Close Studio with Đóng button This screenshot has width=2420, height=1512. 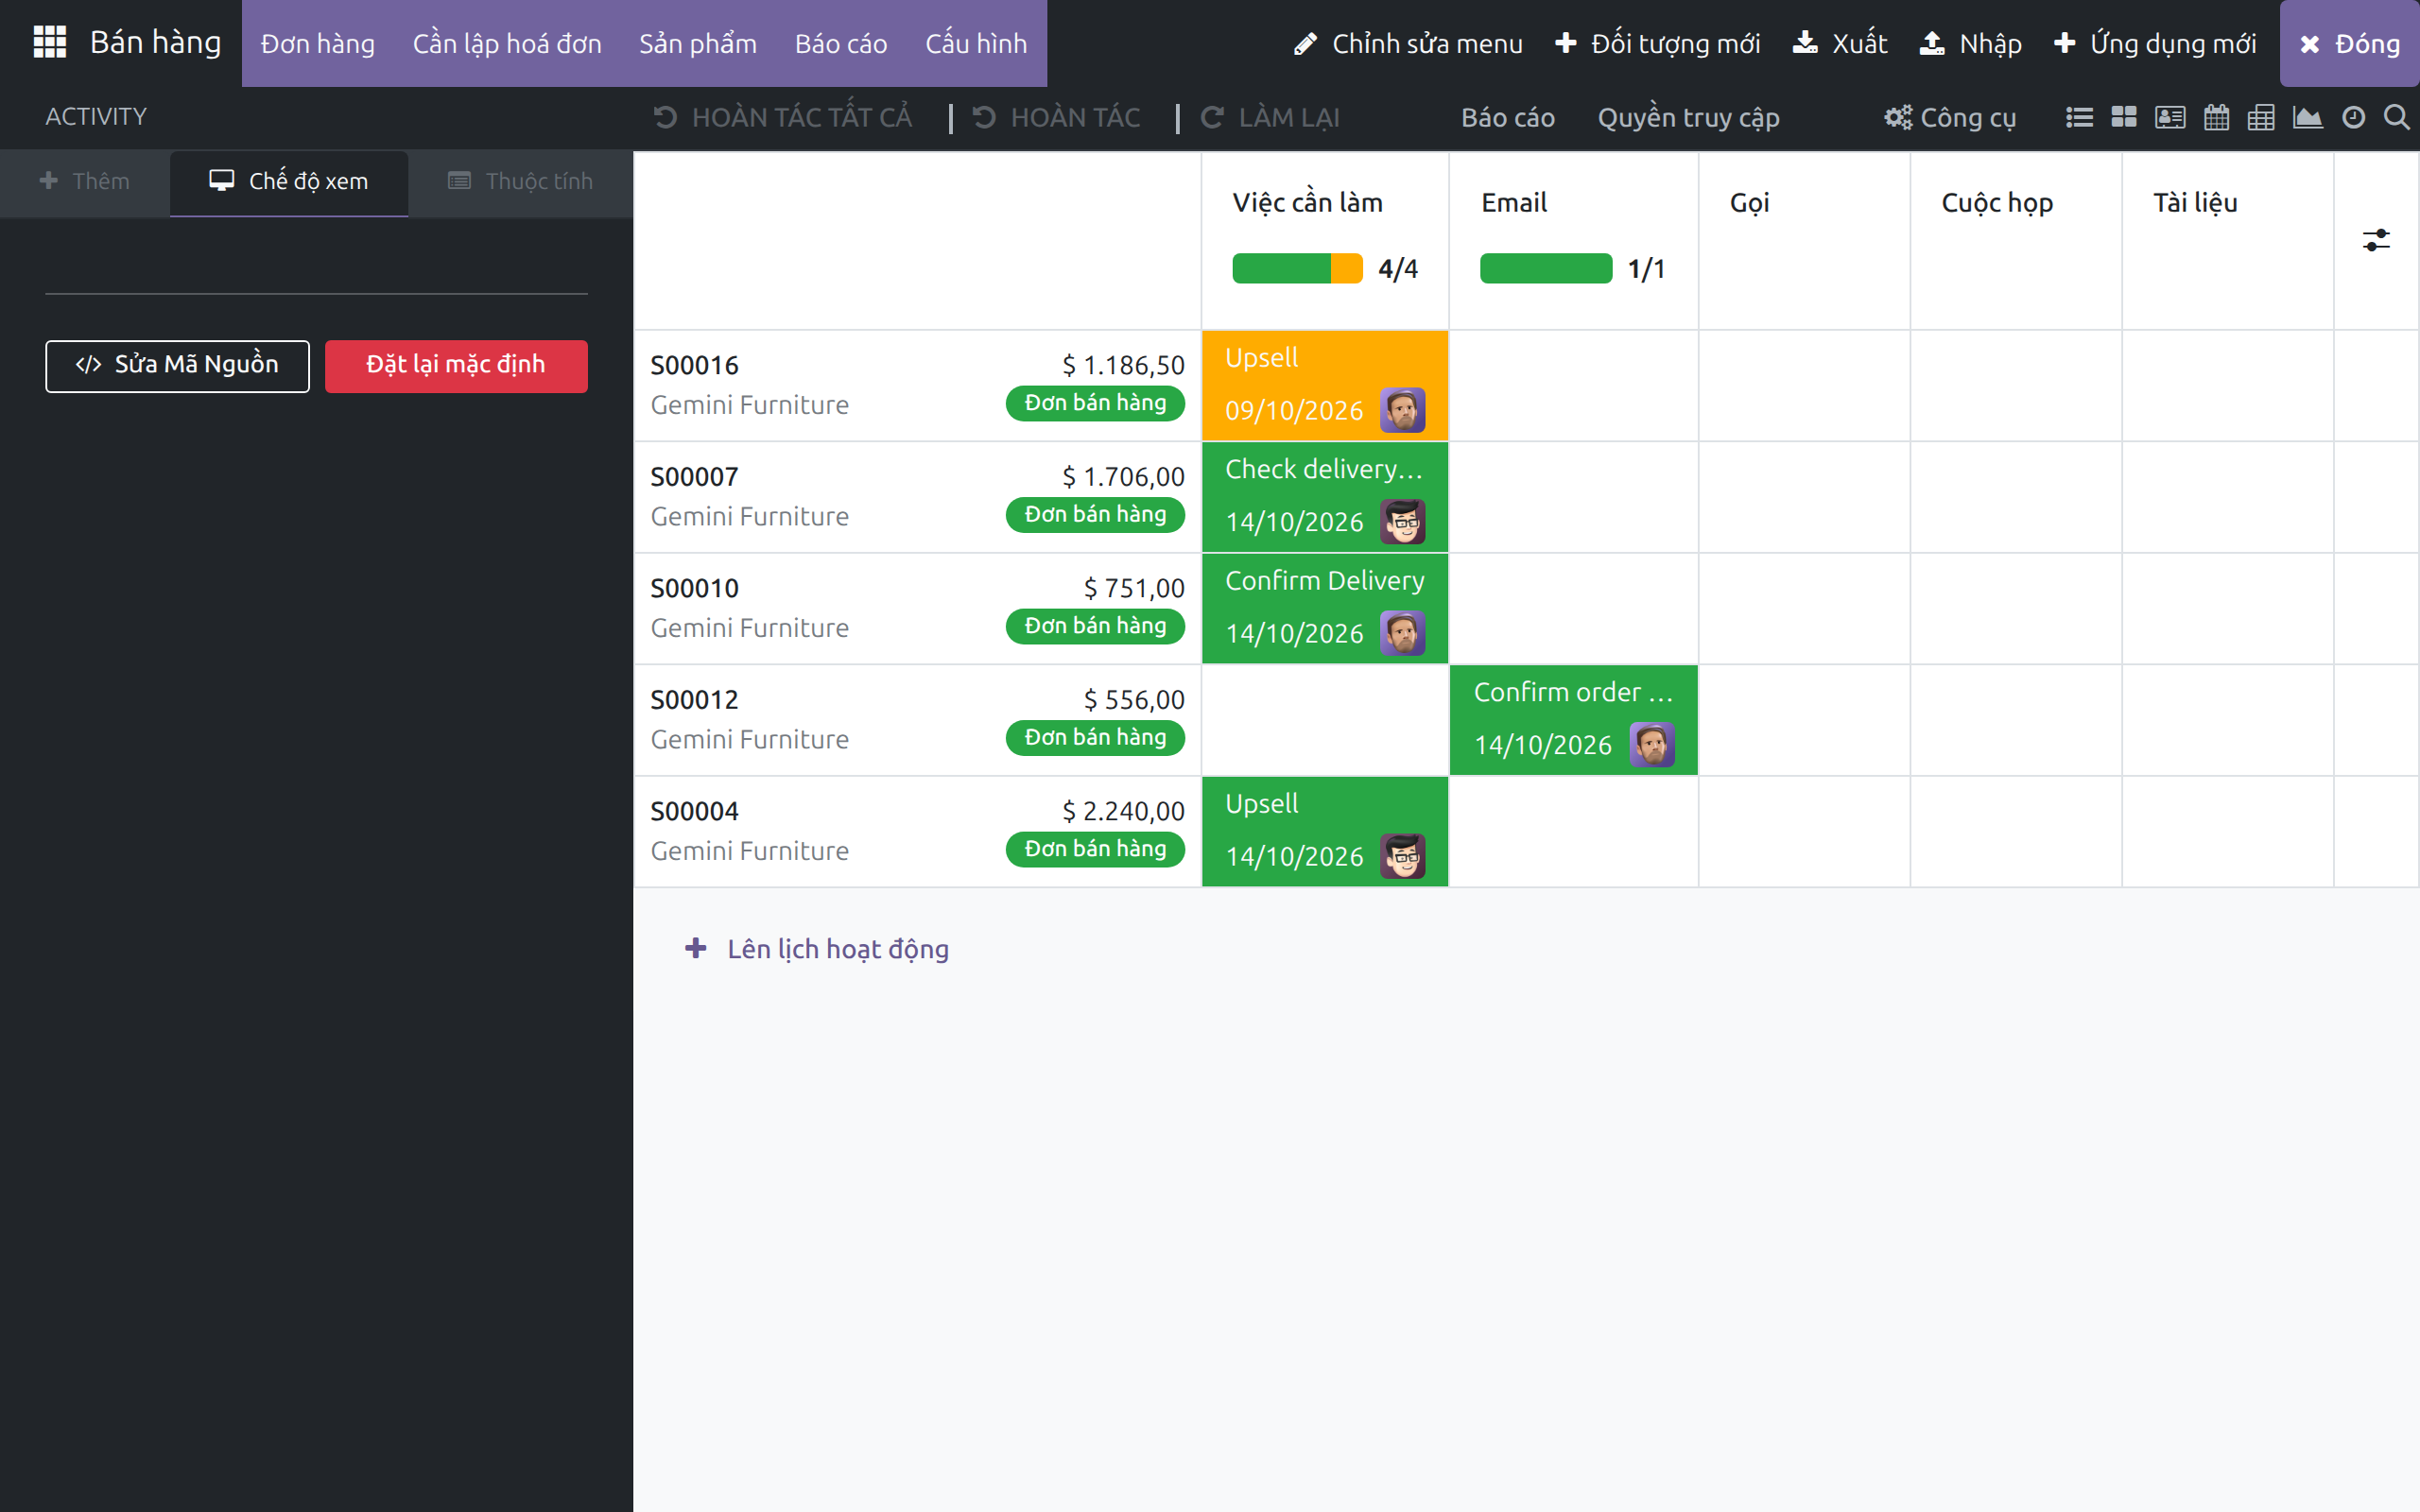point(2350,43)
